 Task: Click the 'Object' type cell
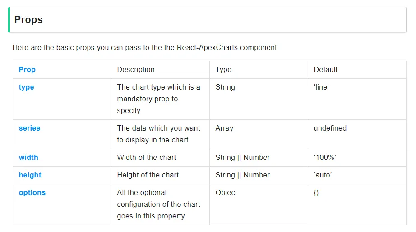click(x=226, y=193)
